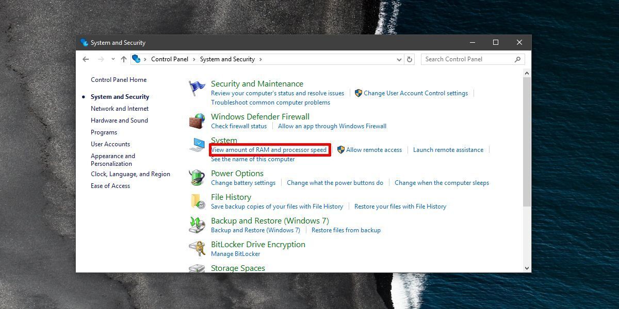Click the Check firewall status link
Image resolution: width=619 pixels, height=309 pixels.
tap(239, 126)
